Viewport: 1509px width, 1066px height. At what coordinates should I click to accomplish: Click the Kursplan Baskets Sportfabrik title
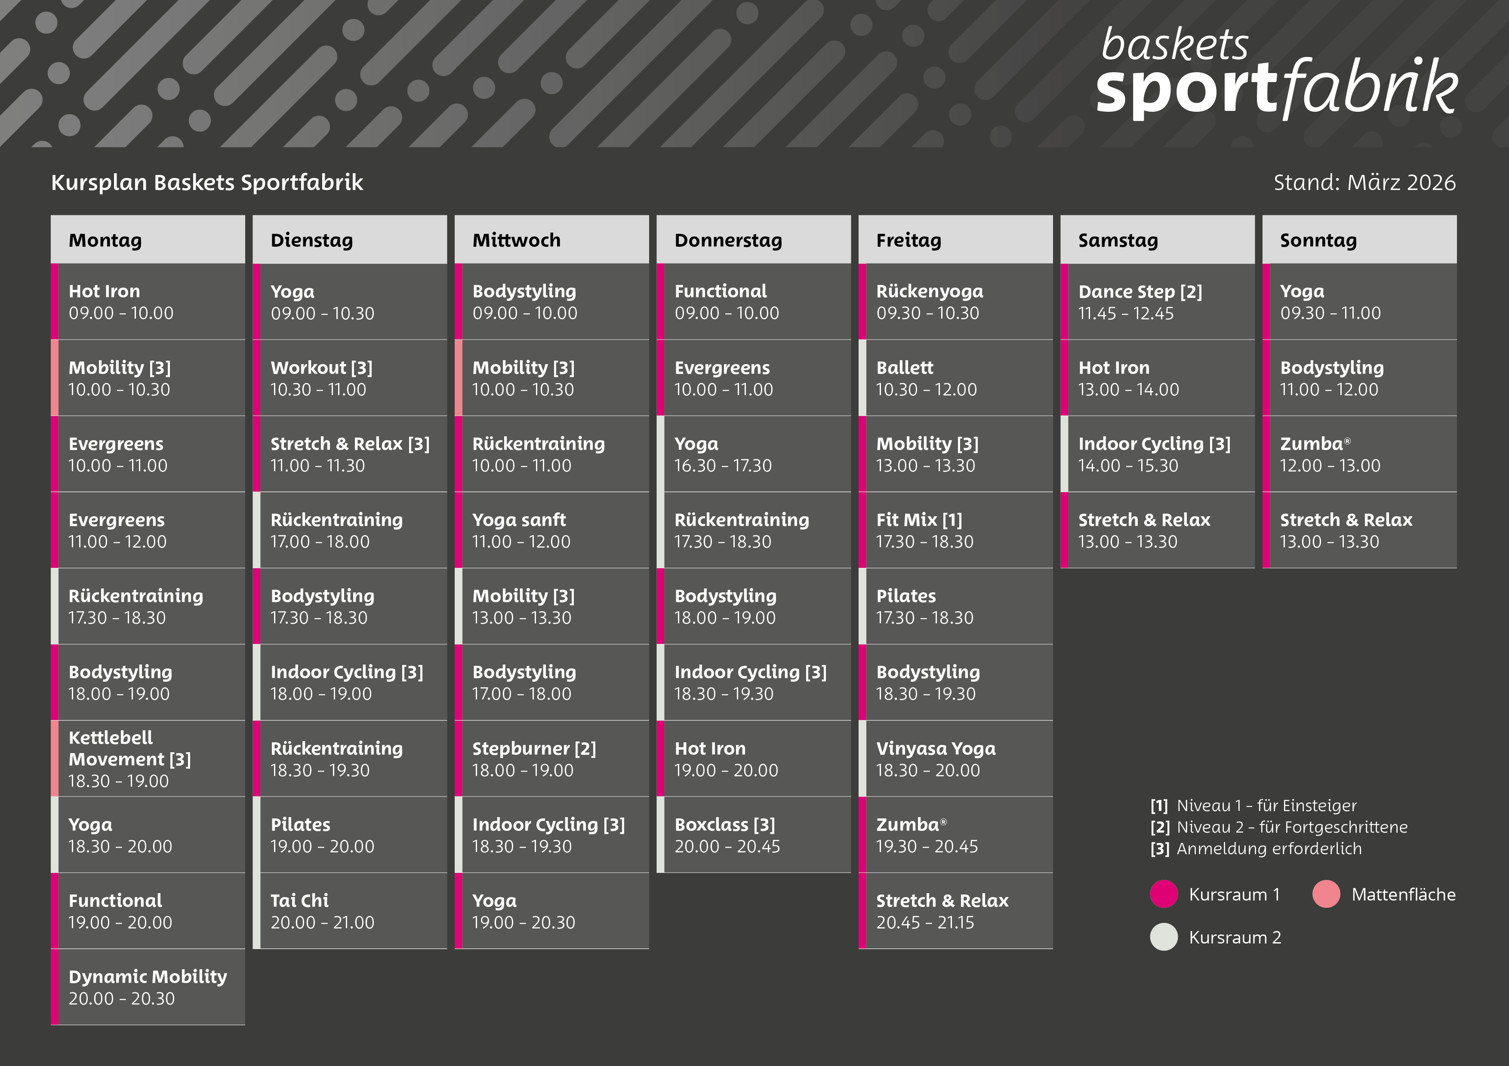coord(207,183)
